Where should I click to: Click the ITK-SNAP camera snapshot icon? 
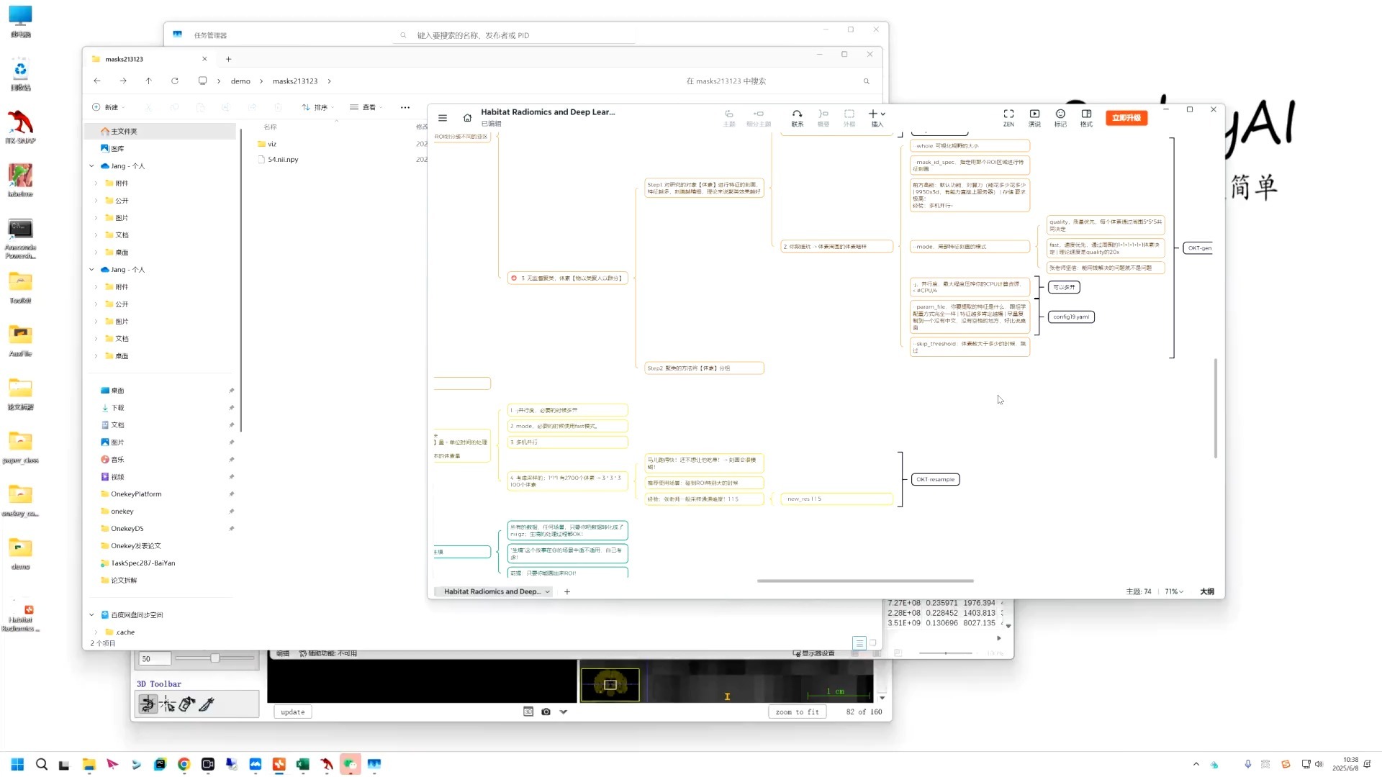(546, 712)
